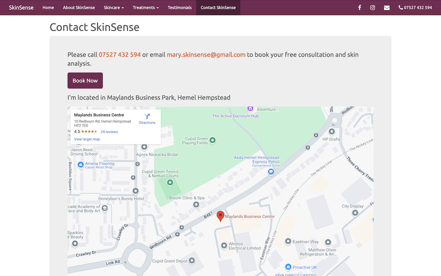Click the Cupid Green Playing Fields marker
The height and width of the screenshot is (276, 441).
coord(212,140)
